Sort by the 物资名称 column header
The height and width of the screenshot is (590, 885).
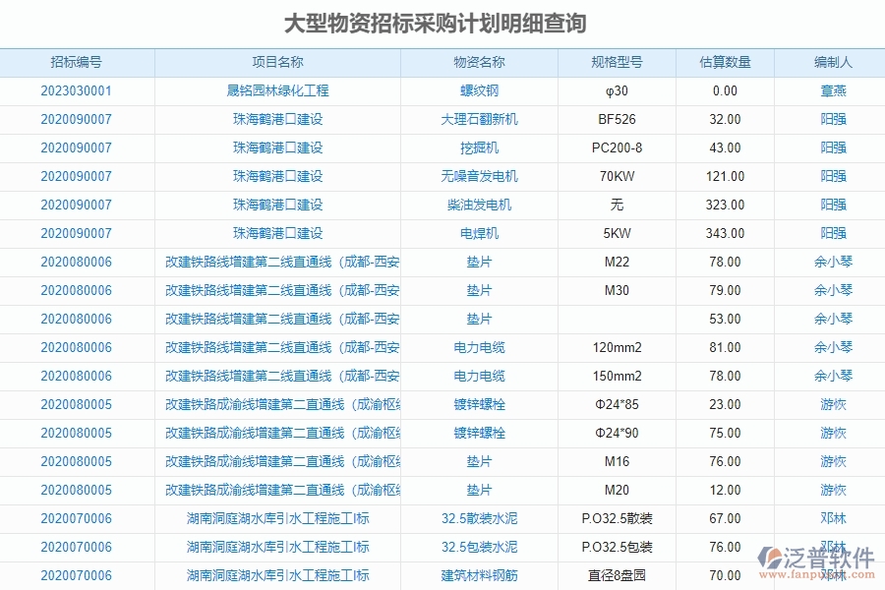pos(479,61)
